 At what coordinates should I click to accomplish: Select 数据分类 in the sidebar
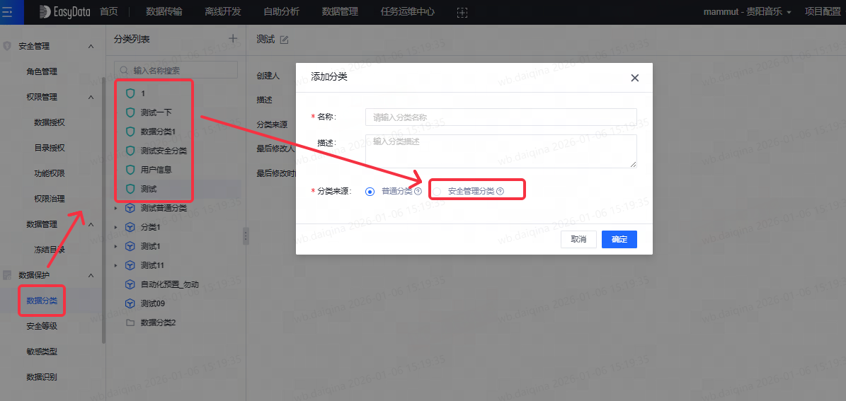(42, 301)
